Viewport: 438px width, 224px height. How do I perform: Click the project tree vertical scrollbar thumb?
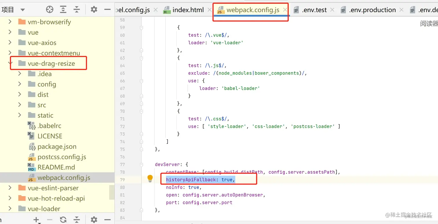pyautogui.click(x=112, y=192)
